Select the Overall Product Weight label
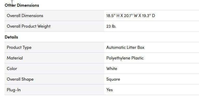 pyautogui.click(x=29, y=26)
